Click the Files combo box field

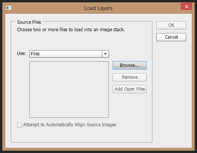pyautogui.click(x=69, y=54)
